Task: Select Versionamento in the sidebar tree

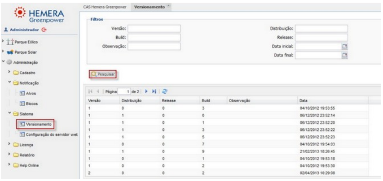Action: [39, 124]
